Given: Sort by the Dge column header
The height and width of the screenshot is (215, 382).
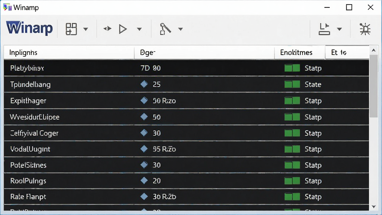Looking at the screenshot, I should pyautogui.click(x=204, y=52).
